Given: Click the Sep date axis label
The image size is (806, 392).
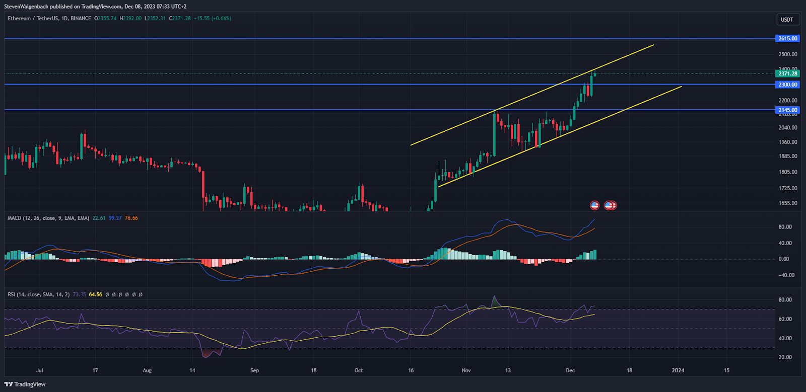Looking at the screenshot, I should click(254, 370).
